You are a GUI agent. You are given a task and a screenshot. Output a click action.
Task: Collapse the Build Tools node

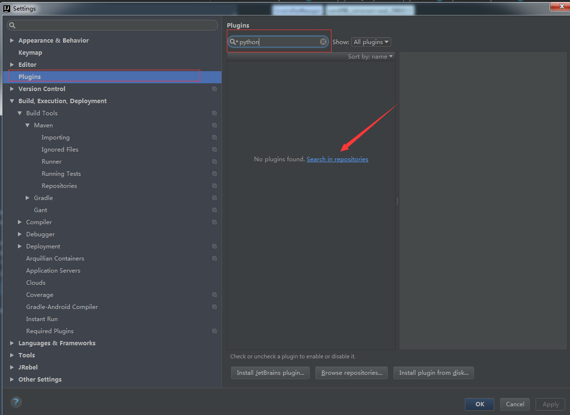click(19, 113)
